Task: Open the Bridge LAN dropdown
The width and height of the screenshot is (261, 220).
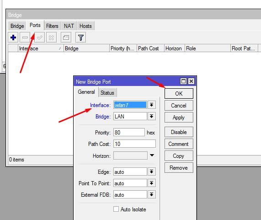Action: coord(151,116)
